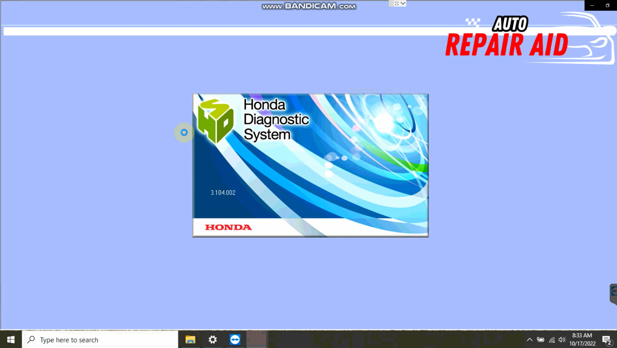Click the taskbar search box
617x348 pixels.
[100, 340]
